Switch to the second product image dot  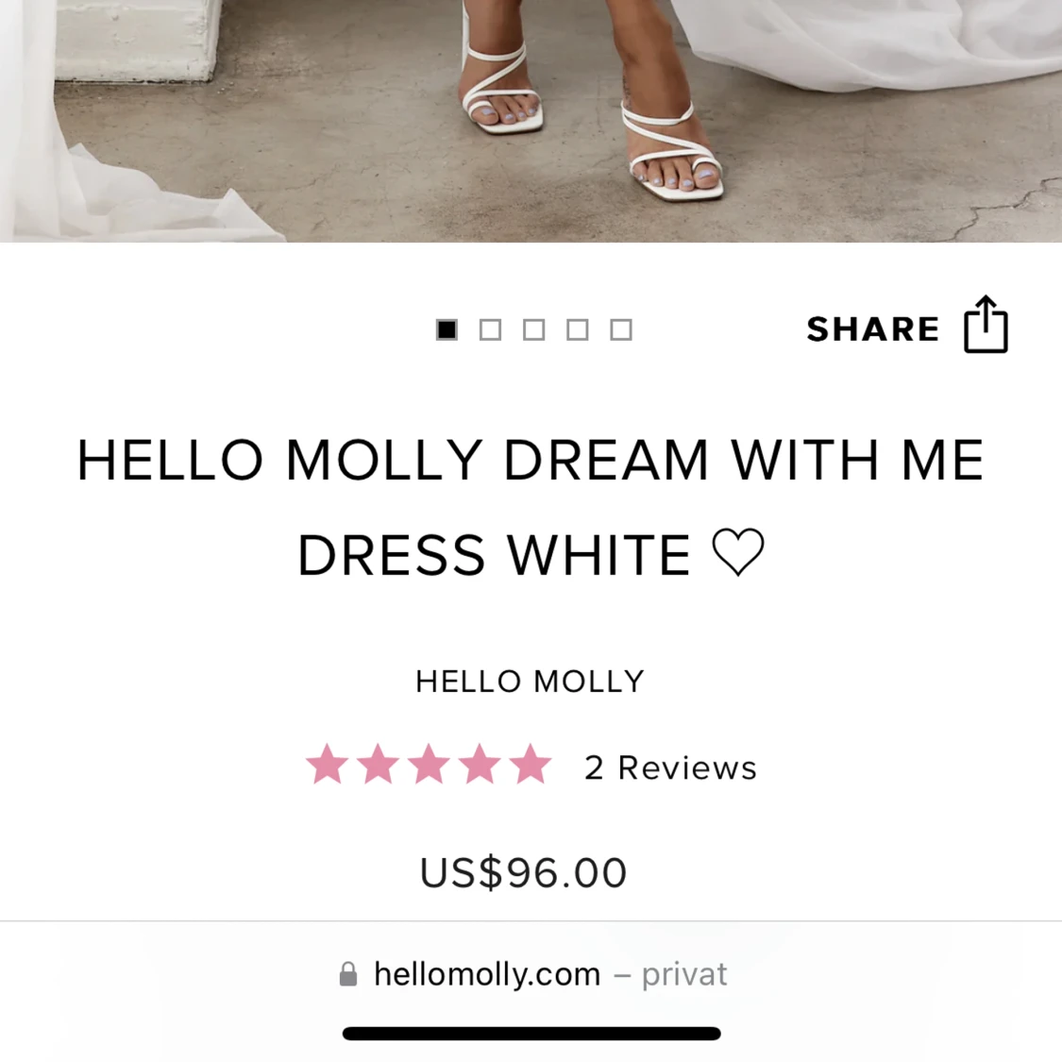490,329
